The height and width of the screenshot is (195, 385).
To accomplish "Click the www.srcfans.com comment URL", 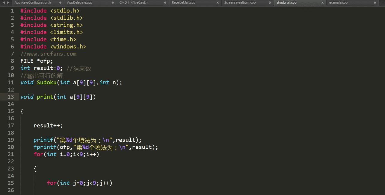I will pyautogui.click(x=49, y=54).
